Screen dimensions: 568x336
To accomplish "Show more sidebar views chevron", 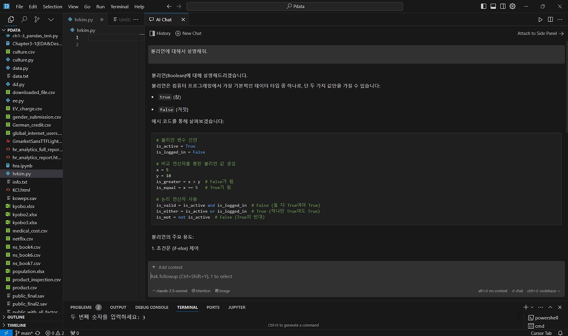I will [x=51, y=20].
